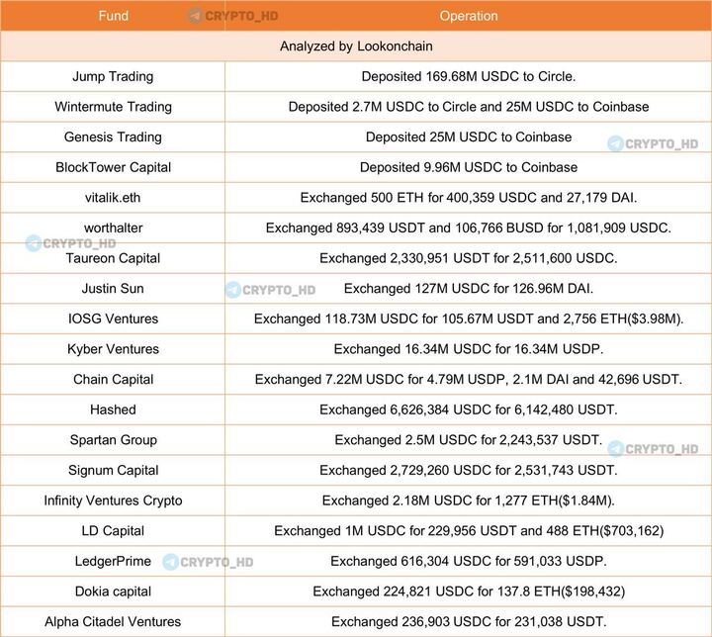The height and width of the screenshot is (637, 712).
Task: Select the "Taureon Capital" fund cell
Action: 113,258
